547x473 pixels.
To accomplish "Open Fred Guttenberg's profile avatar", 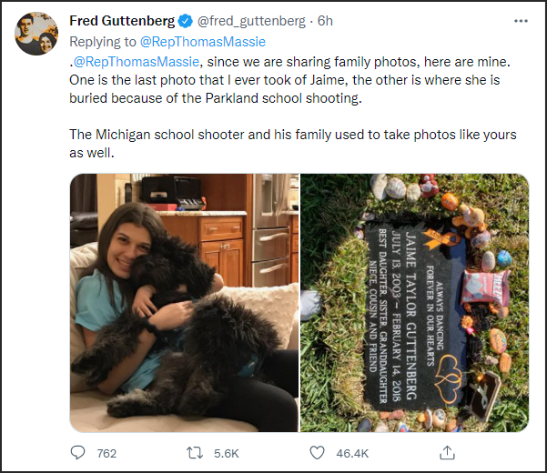I will click(36, 34).
